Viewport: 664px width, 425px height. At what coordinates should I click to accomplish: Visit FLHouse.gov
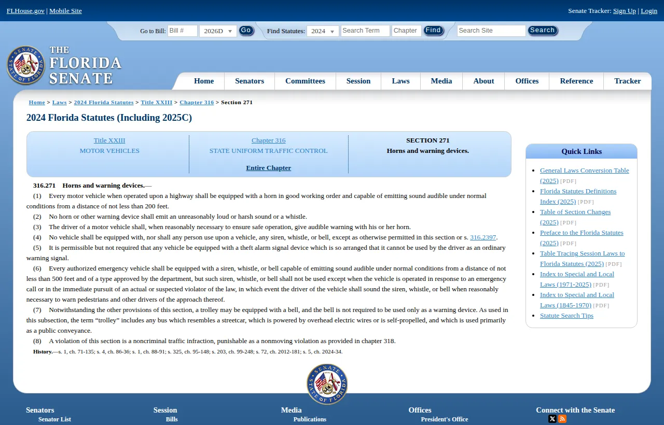(25, 10)
